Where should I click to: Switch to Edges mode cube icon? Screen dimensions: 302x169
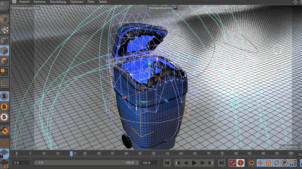[4, 50]
